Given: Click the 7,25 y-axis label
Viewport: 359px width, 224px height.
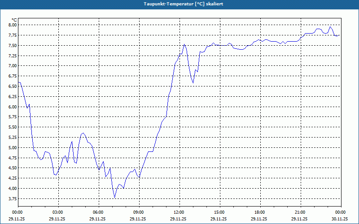Looking at the screenshot, I should click(13, 56).
